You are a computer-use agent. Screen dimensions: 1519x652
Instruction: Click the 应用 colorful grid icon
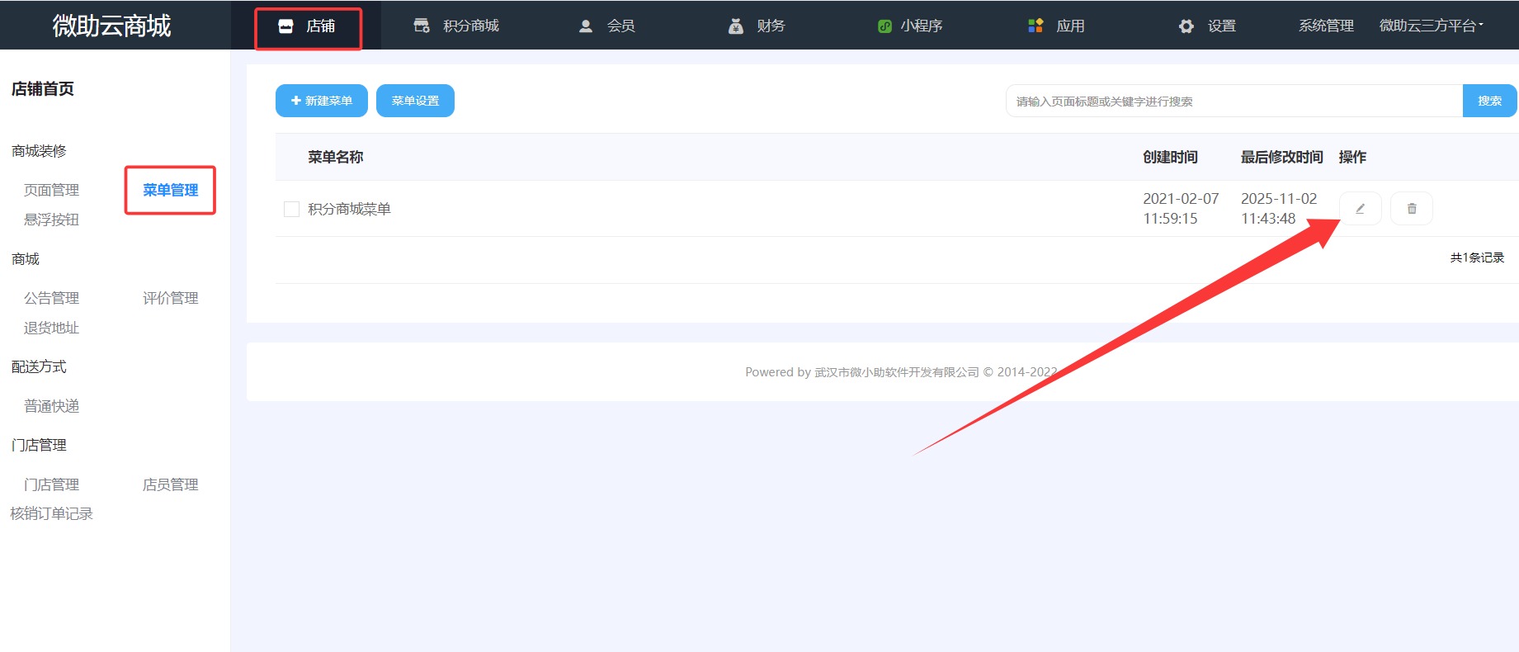[1035, 26]
